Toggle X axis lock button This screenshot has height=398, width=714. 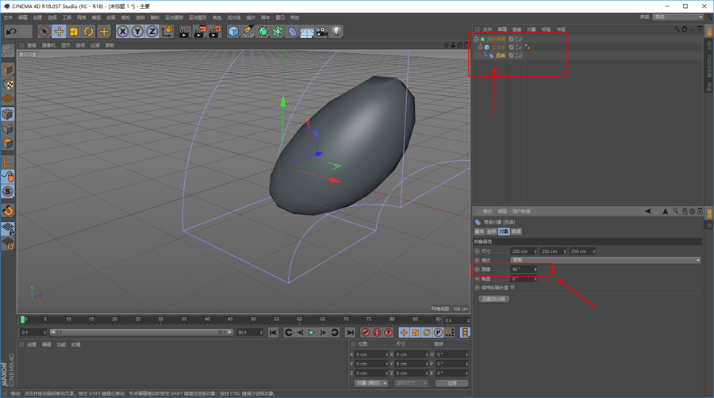point(122,32)
